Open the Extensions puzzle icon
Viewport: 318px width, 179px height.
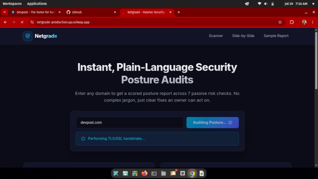point(292,22)
